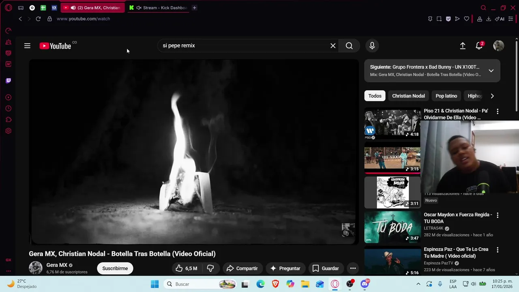The width and height of the screenshot is (519, 292).
Task: Click the www.youtube.com/watch address bar
Action: [x=84, y=19]
